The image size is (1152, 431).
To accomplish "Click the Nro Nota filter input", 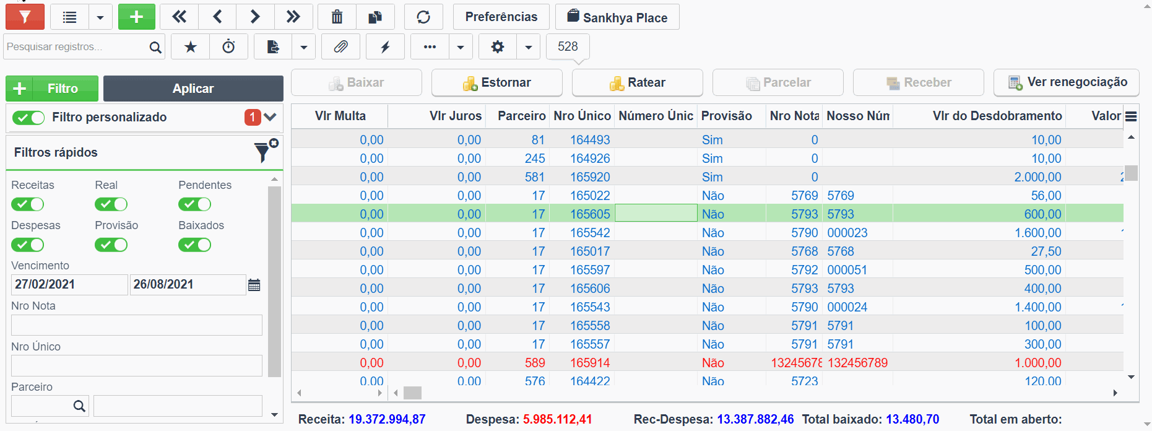I will click(x=137, y=325).
